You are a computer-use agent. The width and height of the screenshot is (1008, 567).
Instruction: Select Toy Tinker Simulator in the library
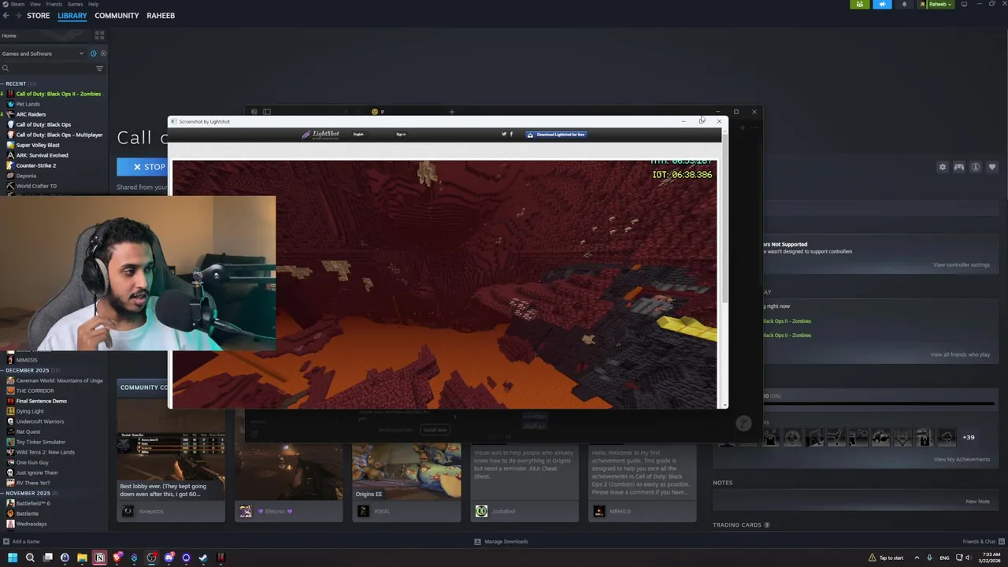41,442
